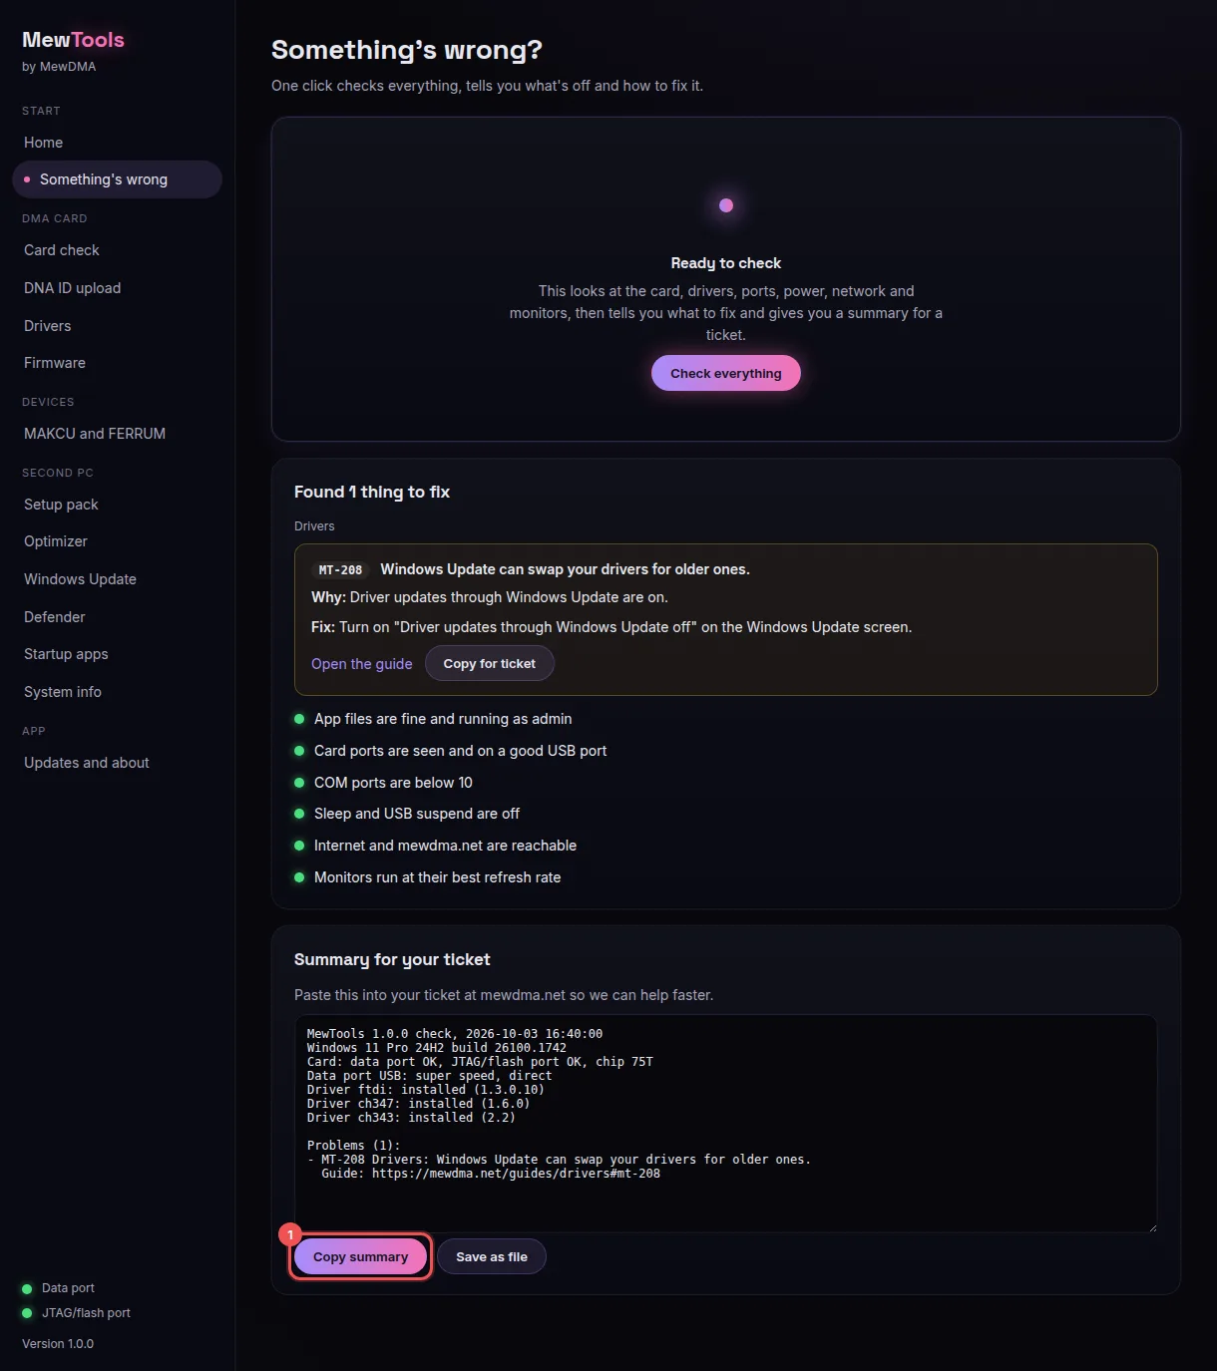Click the resize grip of the summary box

click(1152, 1226)
